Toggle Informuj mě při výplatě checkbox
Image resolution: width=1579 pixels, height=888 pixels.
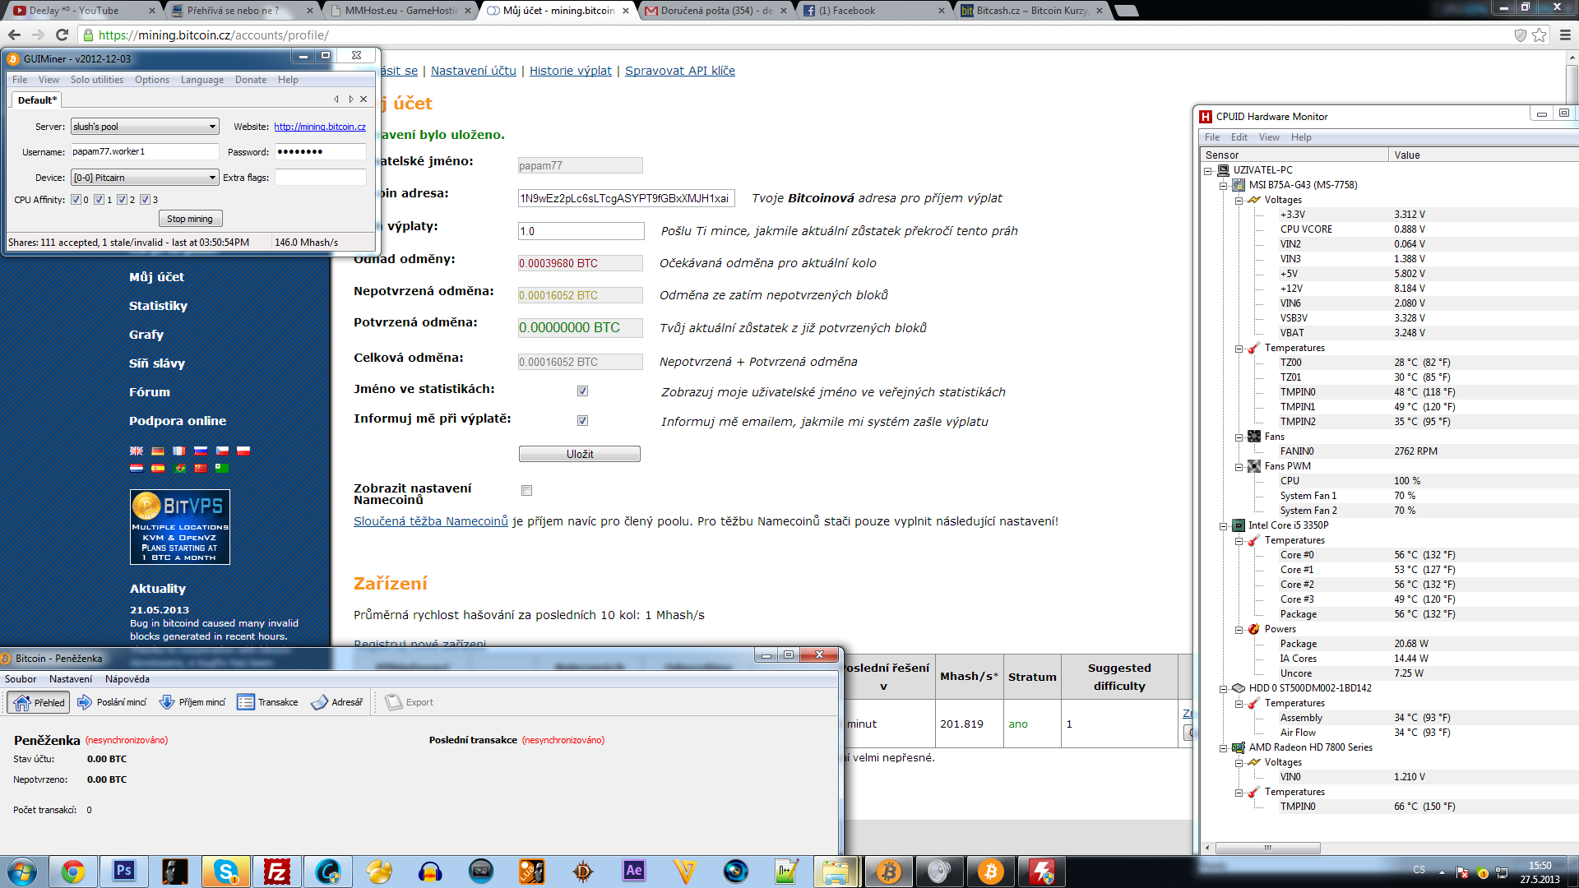click(x=582, y=421)
